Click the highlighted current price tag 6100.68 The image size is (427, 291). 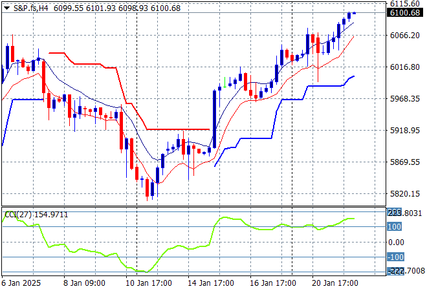coord(404,13)
